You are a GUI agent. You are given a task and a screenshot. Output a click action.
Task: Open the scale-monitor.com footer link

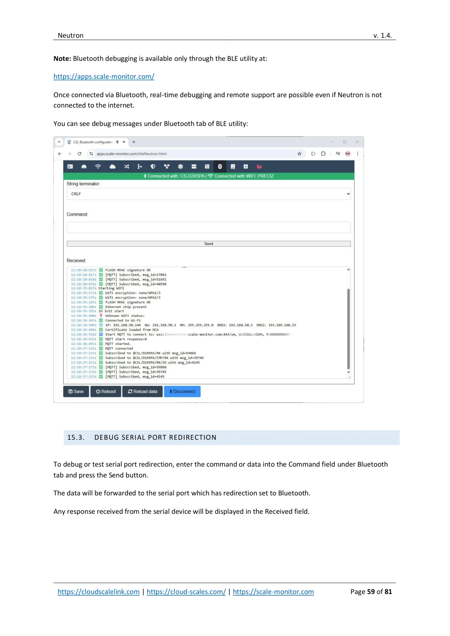pyautogui.click(x=273, y=592)
